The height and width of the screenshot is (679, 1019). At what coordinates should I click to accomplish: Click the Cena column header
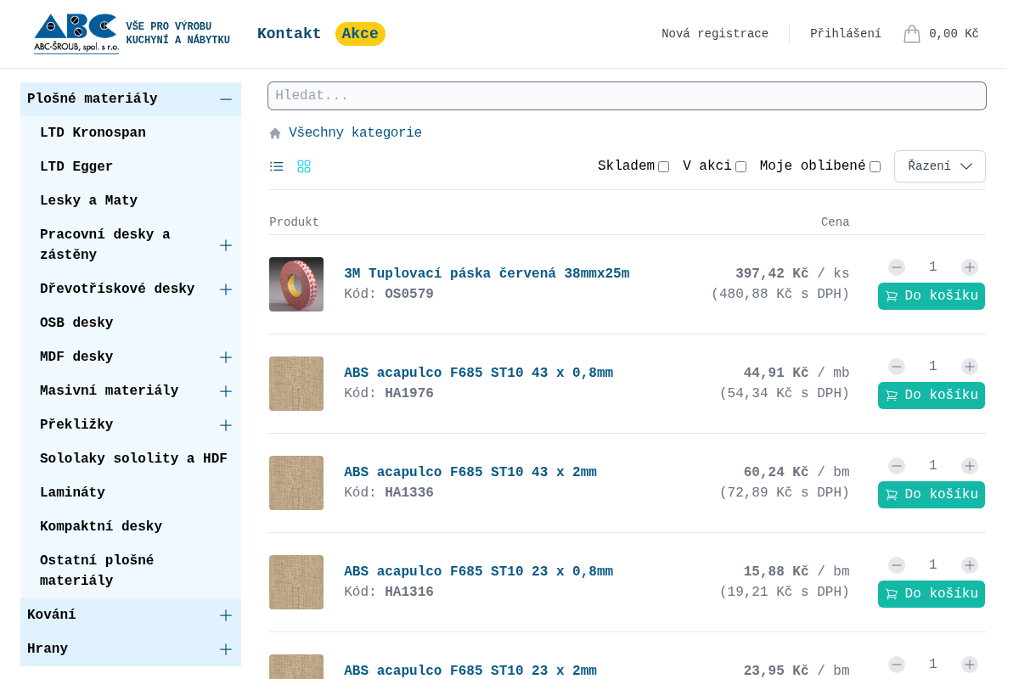coord(835,222)
